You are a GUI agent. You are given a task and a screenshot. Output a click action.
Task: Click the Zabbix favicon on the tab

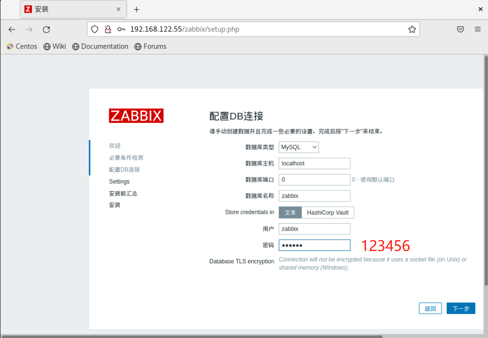(28, 10)
